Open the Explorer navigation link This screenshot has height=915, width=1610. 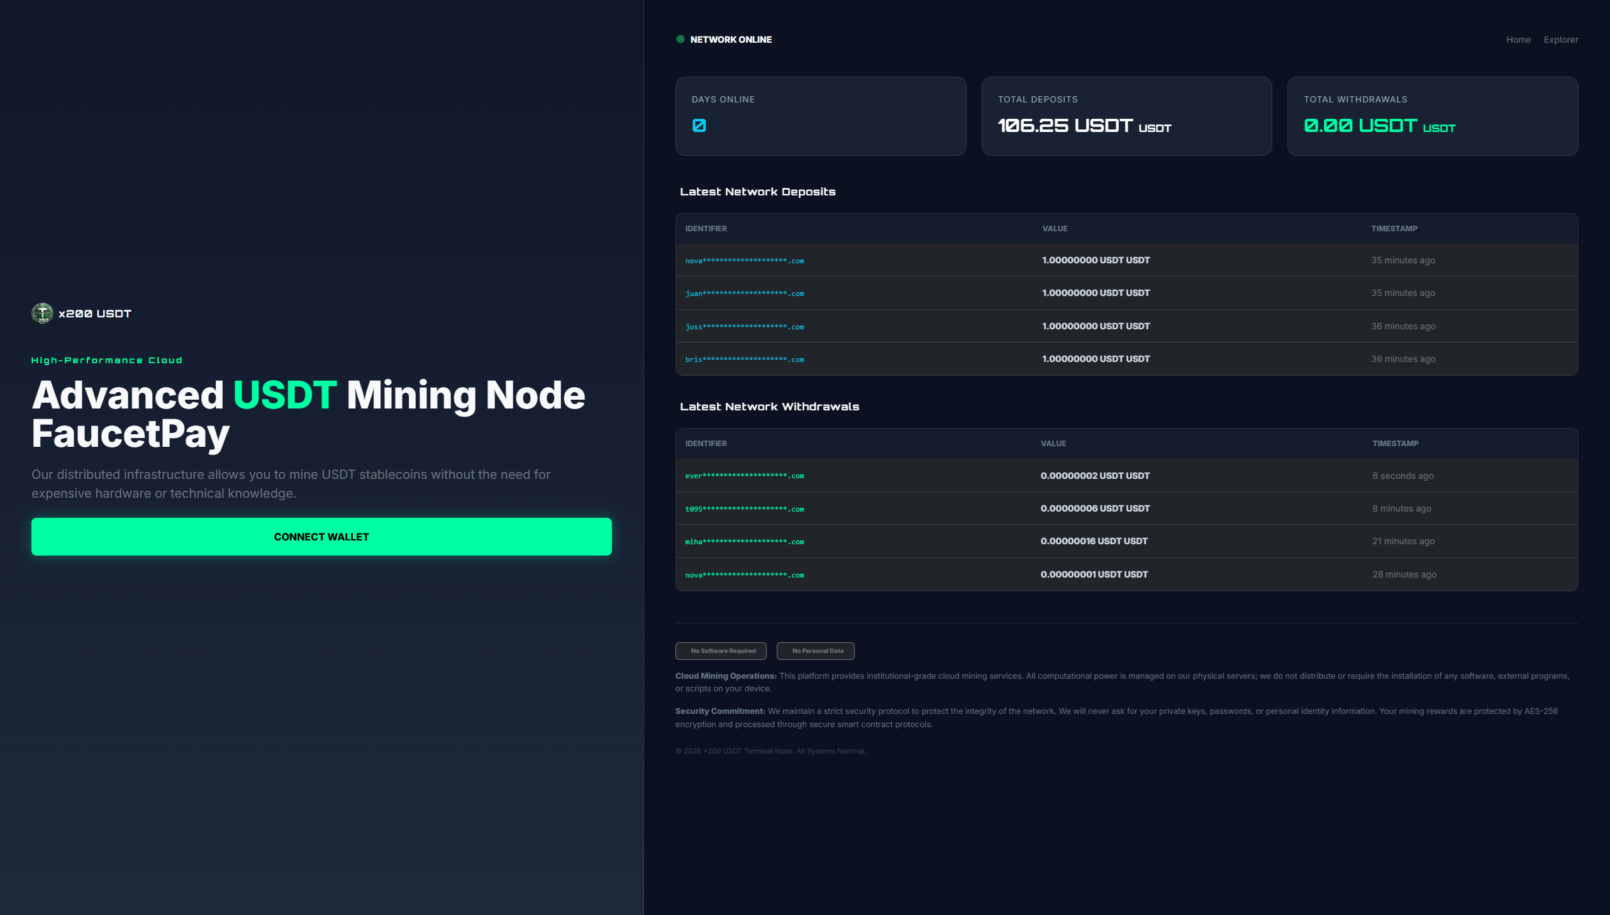tap(1560, 40)
